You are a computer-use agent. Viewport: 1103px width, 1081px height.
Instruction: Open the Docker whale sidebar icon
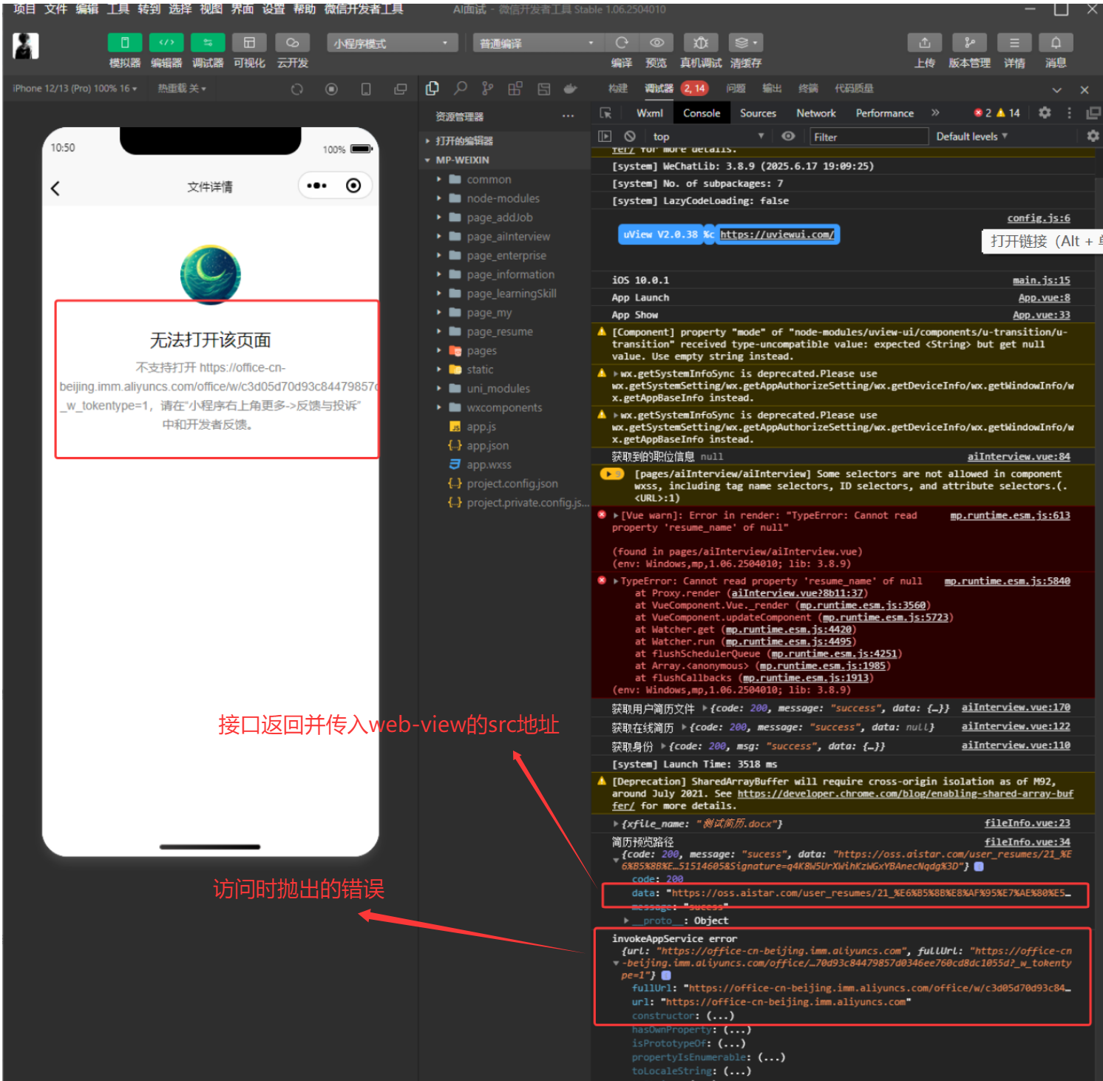[x=570, y=89]
